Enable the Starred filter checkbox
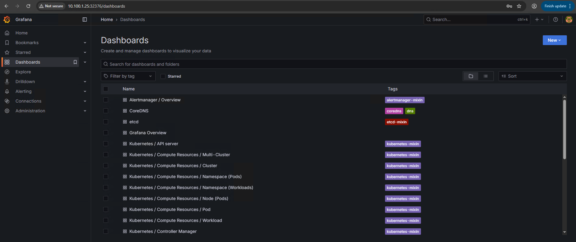This screenshot has height=242, width=576. coord(163,76)
